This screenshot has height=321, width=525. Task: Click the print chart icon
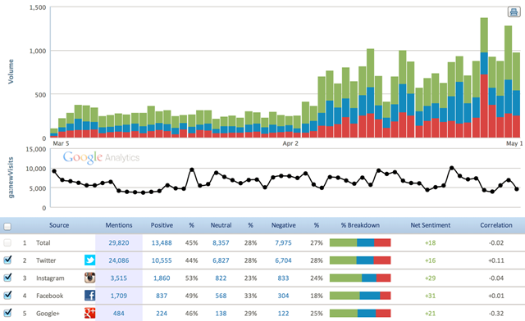point(514,12)
